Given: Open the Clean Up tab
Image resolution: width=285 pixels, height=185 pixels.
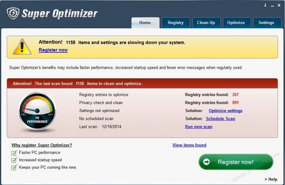Looking at the screenshot, I should [x=206, y=23].
